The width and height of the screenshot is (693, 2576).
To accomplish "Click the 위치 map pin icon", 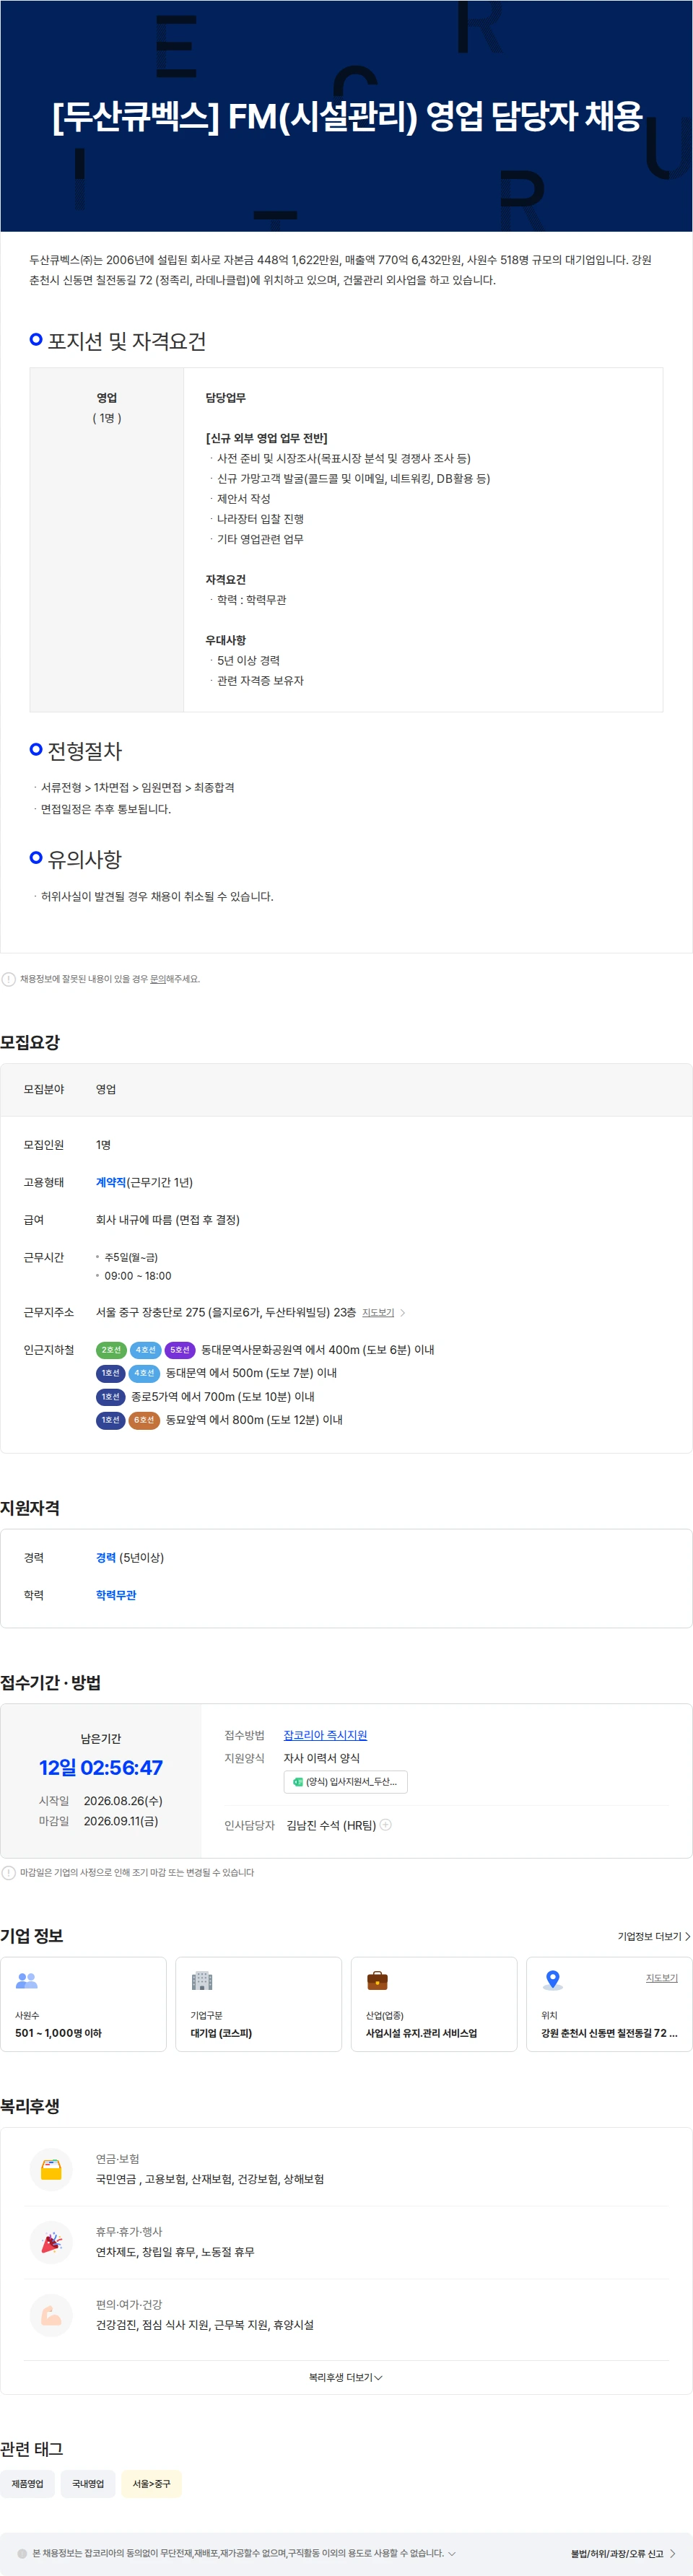I will point(552,1980).
